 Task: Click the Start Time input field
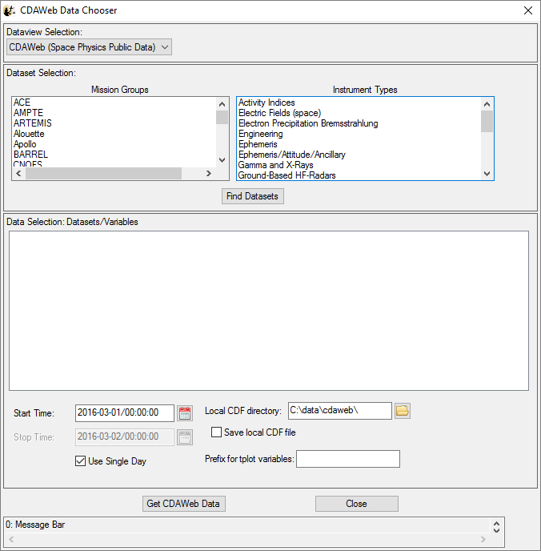pos(124,413)
